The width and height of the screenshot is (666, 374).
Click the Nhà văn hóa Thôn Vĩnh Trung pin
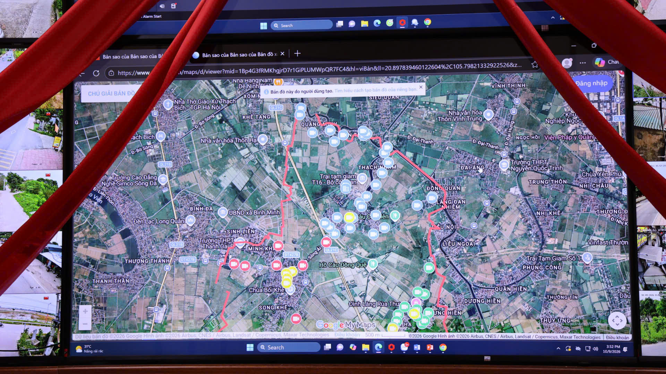(x=488, y=115)
